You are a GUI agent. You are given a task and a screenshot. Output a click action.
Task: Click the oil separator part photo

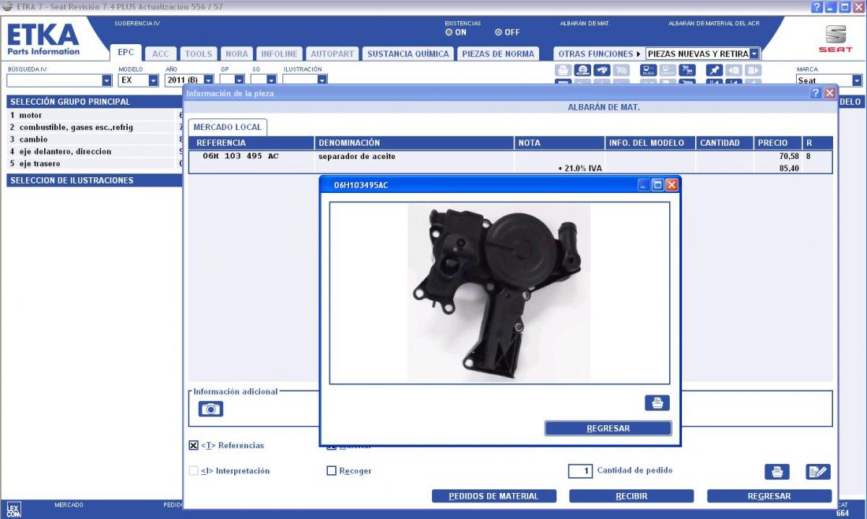(499, 293)
